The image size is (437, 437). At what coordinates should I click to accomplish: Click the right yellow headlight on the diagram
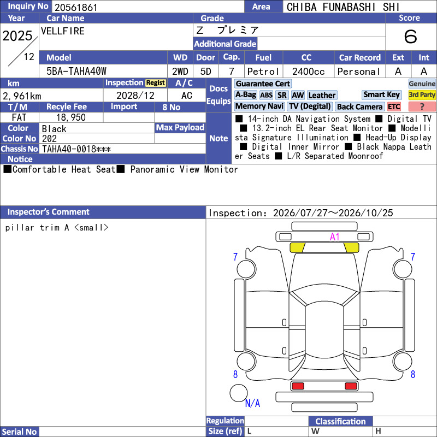pos(351,247)
